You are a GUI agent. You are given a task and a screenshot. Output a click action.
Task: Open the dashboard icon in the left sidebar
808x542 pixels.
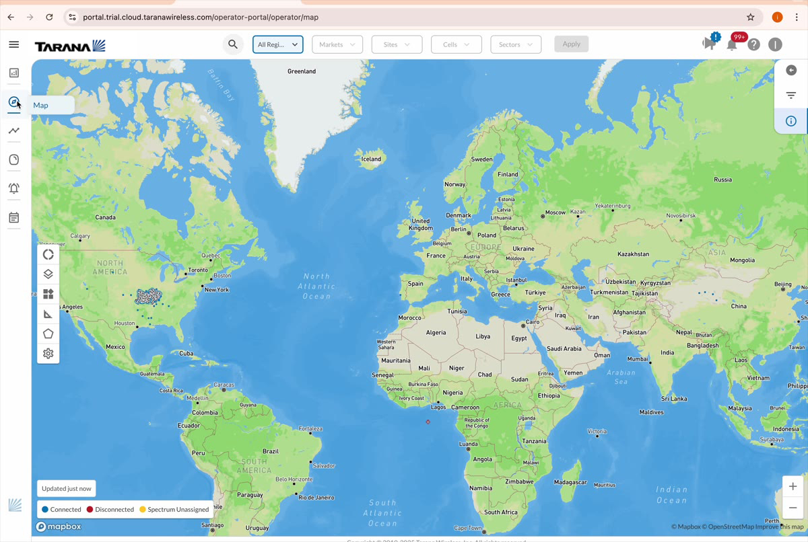tap(13, 73)
